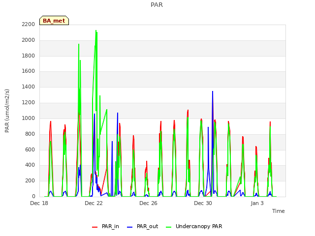Click the 2000 y-axis tick label
The height and width of the screenshot is (236, 315).
(29, 40)
